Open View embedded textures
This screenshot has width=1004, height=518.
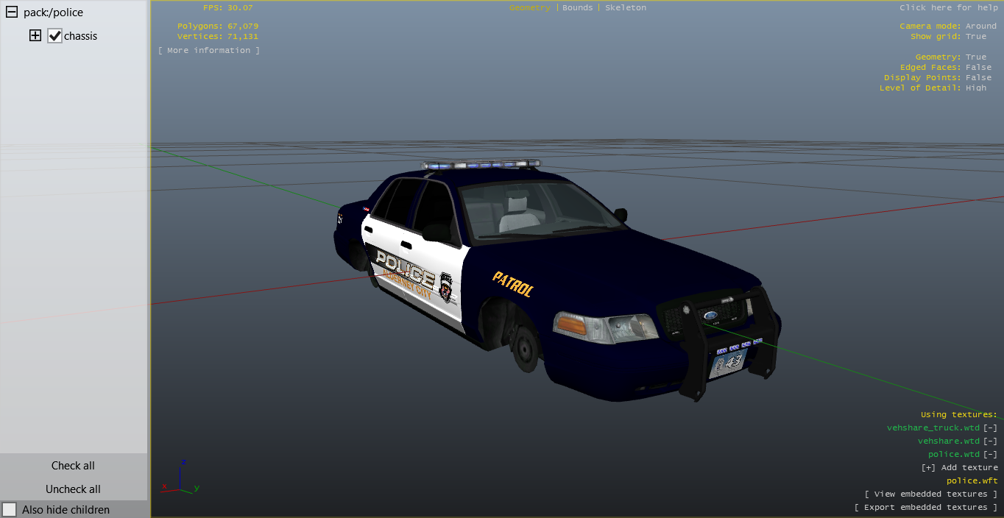coord(931,494)
